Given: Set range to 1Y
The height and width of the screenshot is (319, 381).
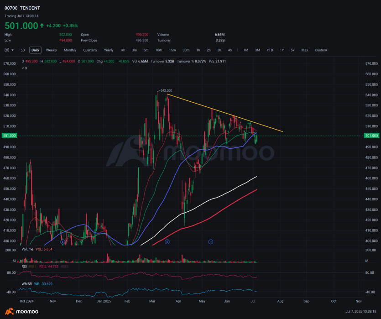Looking at the screenshot, I should [282, 50].
